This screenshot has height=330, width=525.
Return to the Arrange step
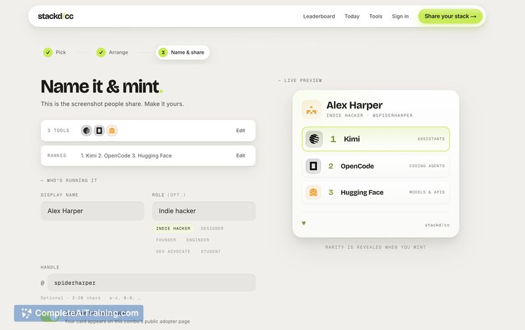pos(112,52)
